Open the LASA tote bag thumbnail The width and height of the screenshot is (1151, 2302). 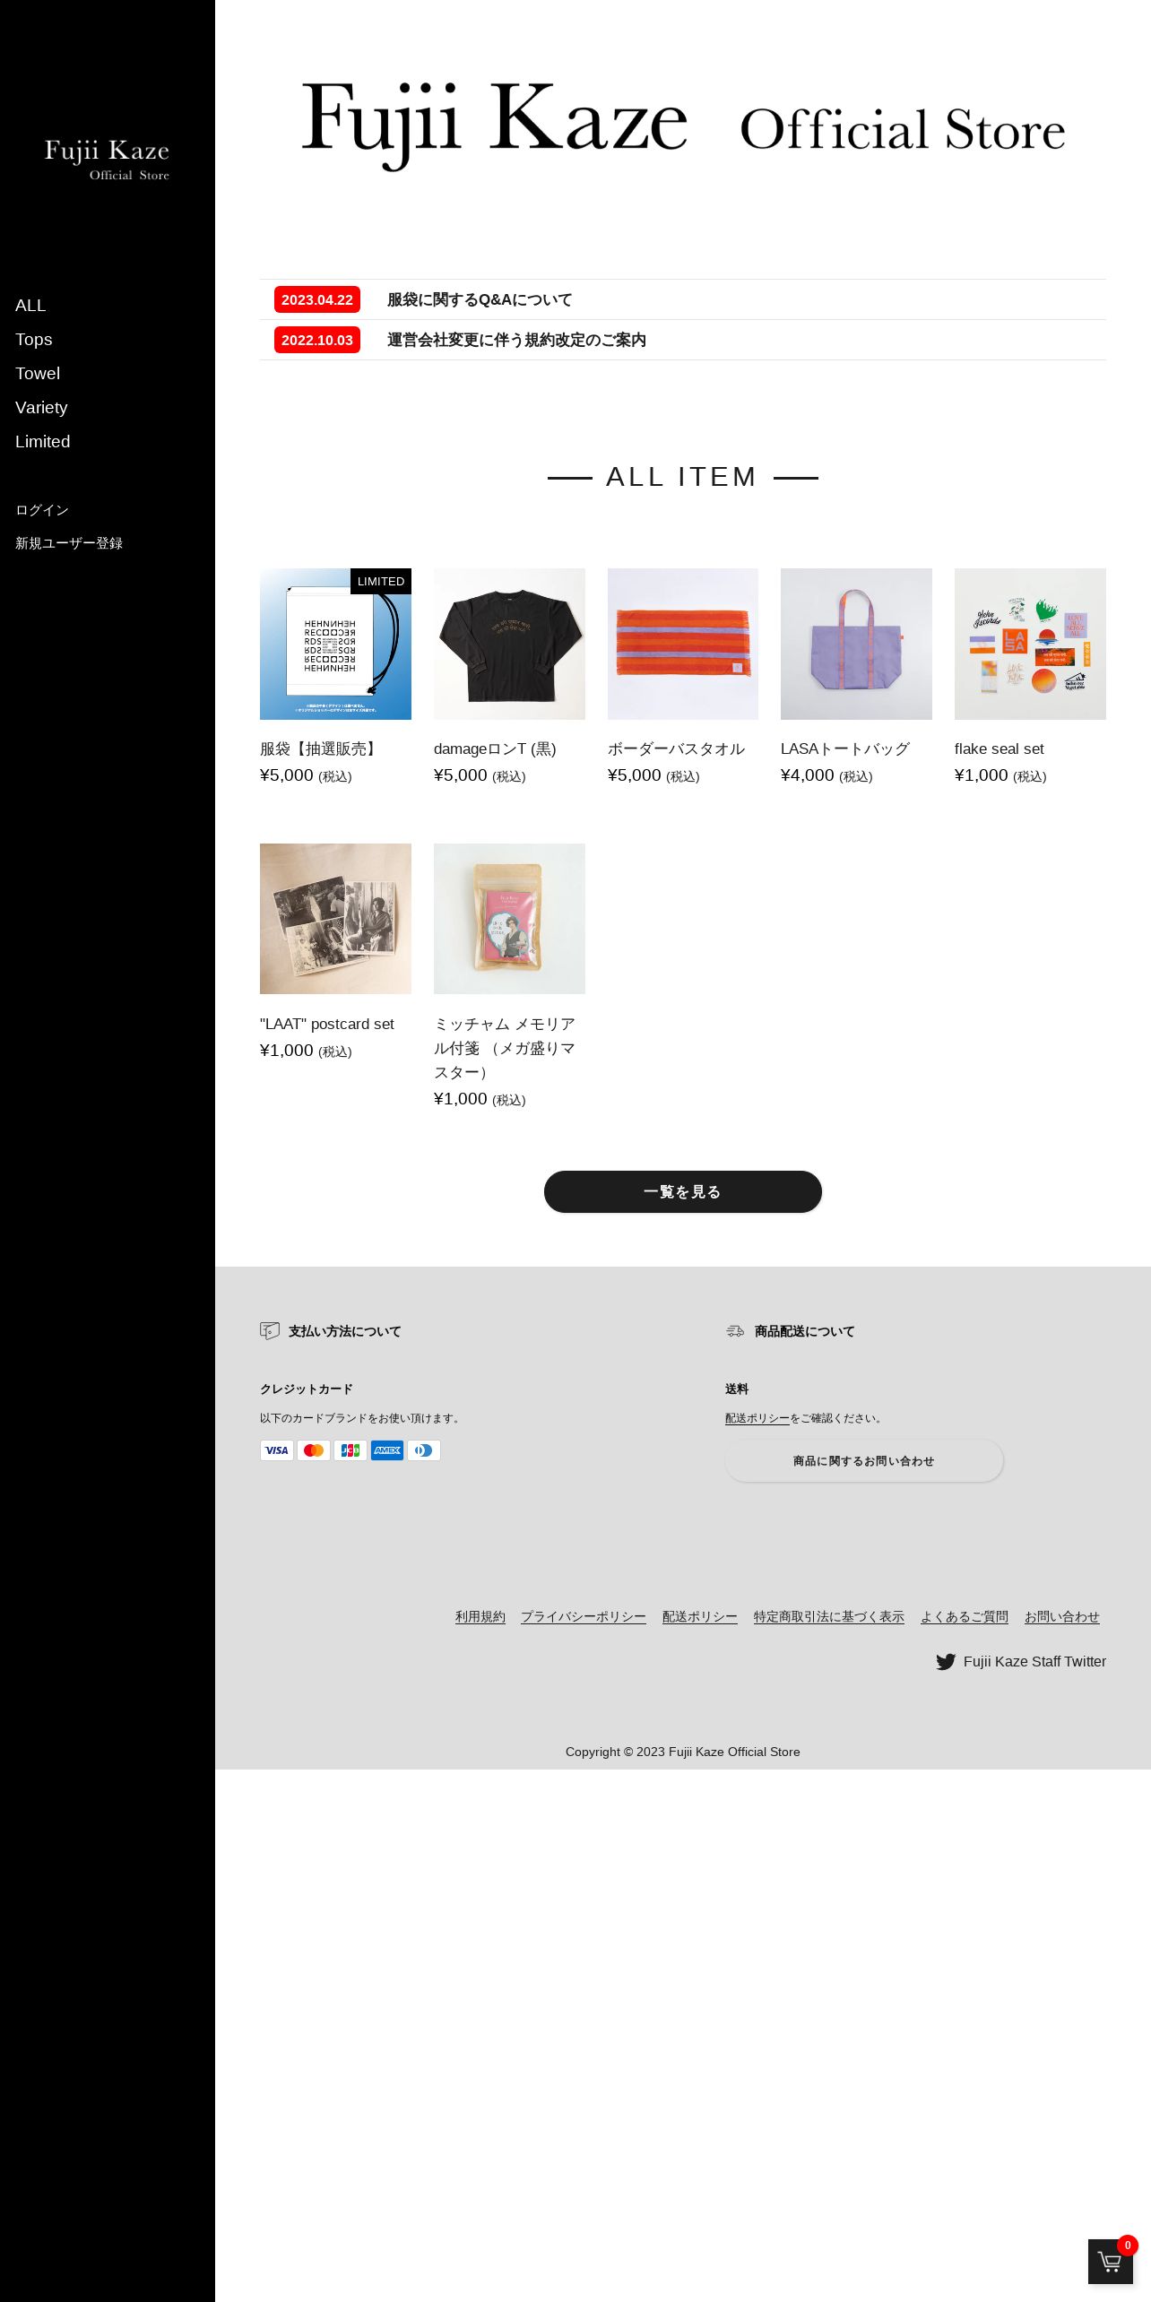[856, 644]
